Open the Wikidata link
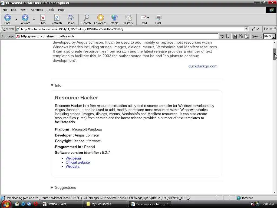This screenshot has height=208, width=277. pyautogui.click(x=72, y=167)
